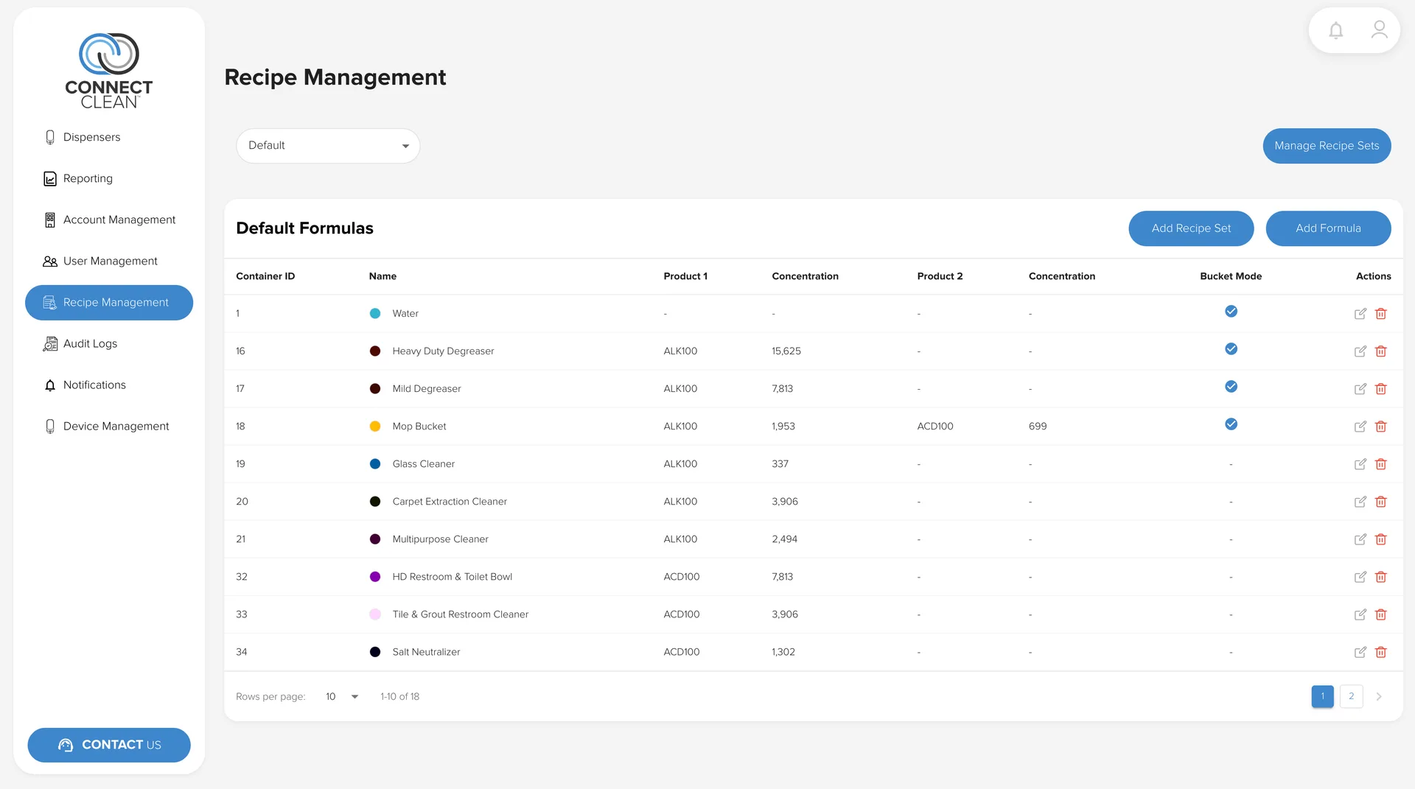Delete the Mop Bucket formula
Image resolution: width=1415 pixels, height=789 pixels.
pyautogui.click(x=1381, y=427)
